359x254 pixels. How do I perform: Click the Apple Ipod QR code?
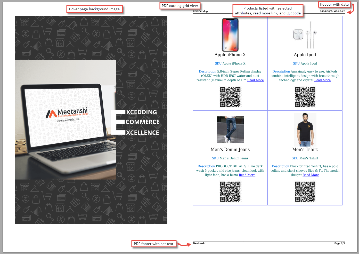click(305, 97)
